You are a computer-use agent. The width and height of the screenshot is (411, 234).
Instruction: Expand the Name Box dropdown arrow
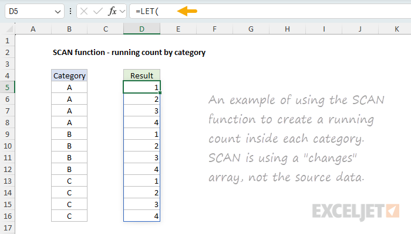tap(56, 11)
